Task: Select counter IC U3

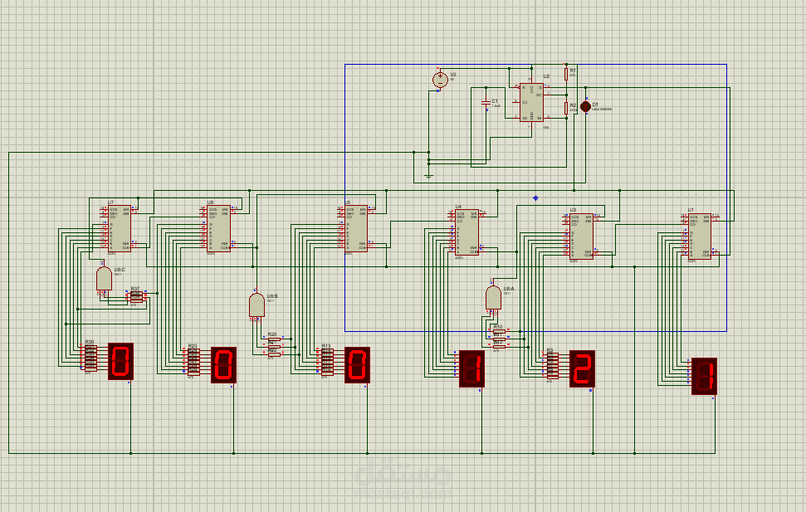Action: click(581, 236)
